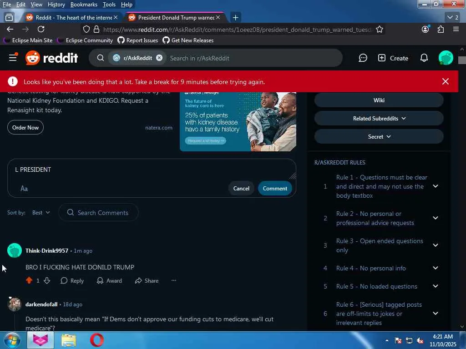
Task: Open the subreddit Wiki button
Action: click(379, 100)
